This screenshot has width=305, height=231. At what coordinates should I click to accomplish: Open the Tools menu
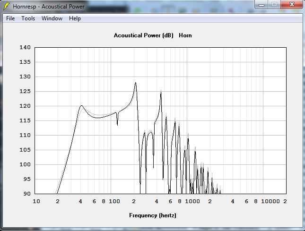pyautogui.click(x=28, y=18)
